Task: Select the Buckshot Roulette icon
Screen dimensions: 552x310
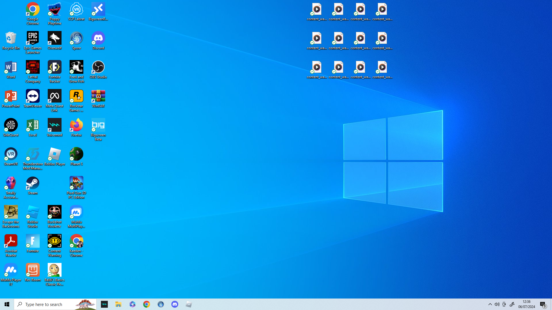Action: tap(54, 216)
